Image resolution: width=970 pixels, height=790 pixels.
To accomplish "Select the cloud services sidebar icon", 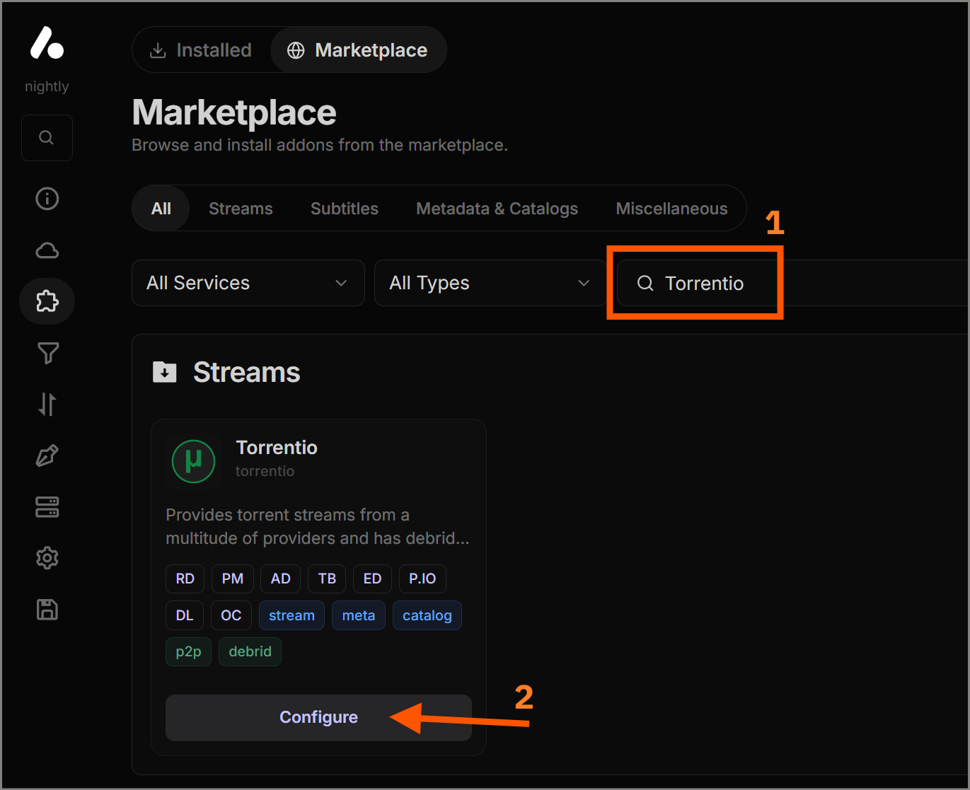I will [x=47, y=250].
